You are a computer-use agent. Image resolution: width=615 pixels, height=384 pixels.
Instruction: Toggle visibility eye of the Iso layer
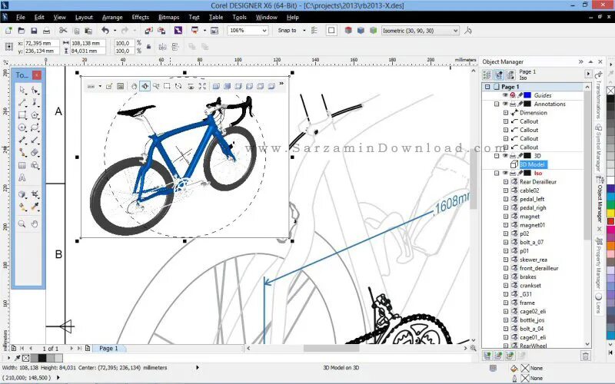[x=505, y=173]
